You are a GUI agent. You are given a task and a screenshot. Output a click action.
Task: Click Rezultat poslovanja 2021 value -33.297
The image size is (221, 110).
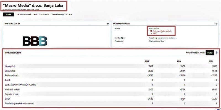[214, 75]
